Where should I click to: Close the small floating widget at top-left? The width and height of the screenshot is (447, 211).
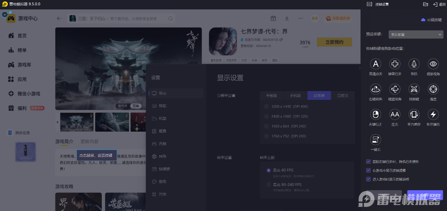[x=10, y=12]
